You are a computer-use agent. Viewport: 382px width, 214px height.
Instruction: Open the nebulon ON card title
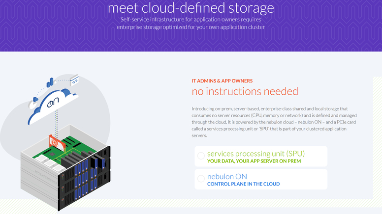click(x=227, y=176)
